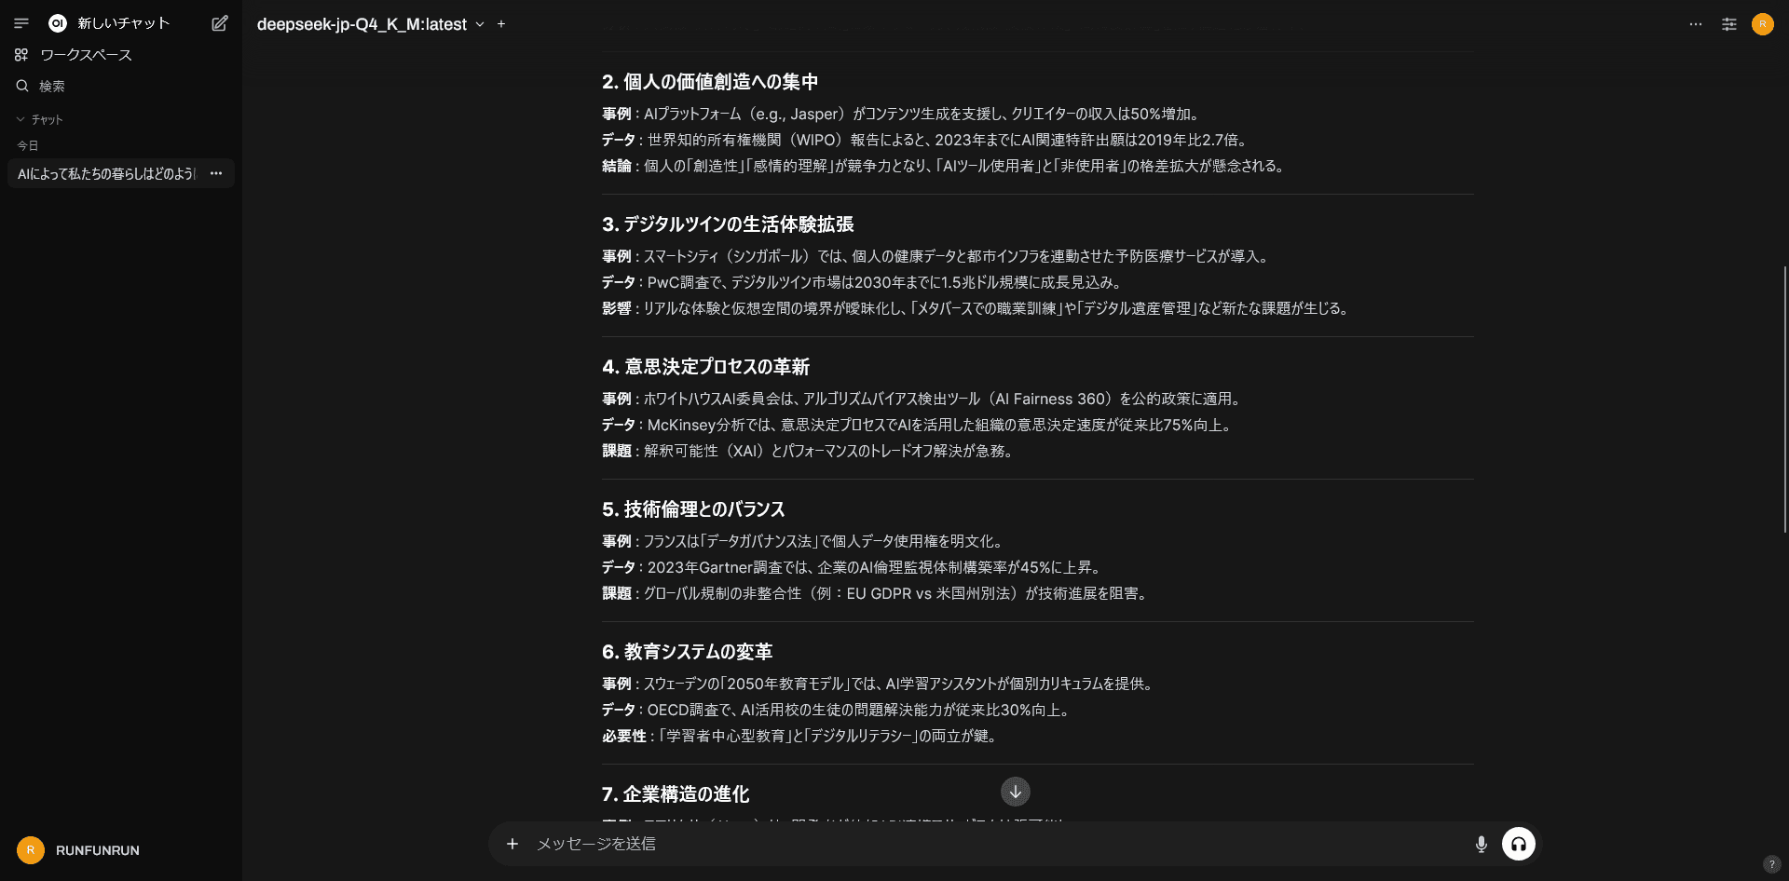Start call mode with headphones button
This screenshot has height=881, width=1789.
[1519, 844]
